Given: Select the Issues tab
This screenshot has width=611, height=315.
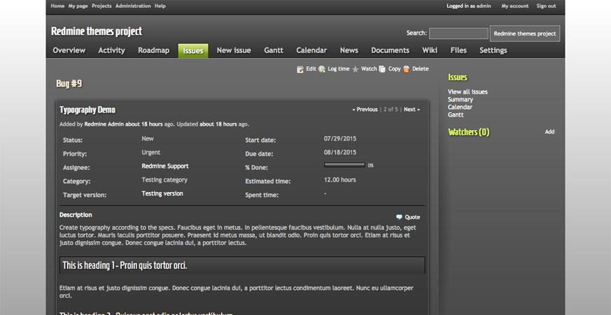Looking at the screenshot, I should click(193, 50).
